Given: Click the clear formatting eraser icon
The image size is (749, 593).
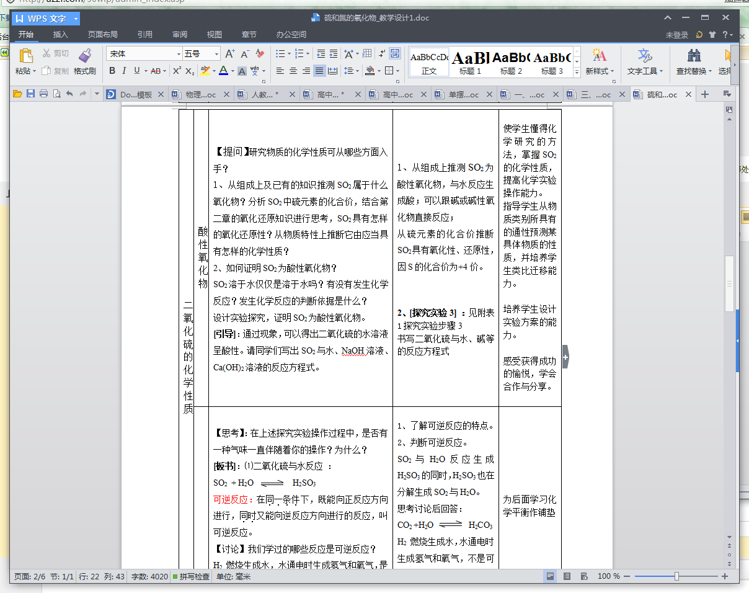Looking at the screenshot, I should click(x=260, y=54).
